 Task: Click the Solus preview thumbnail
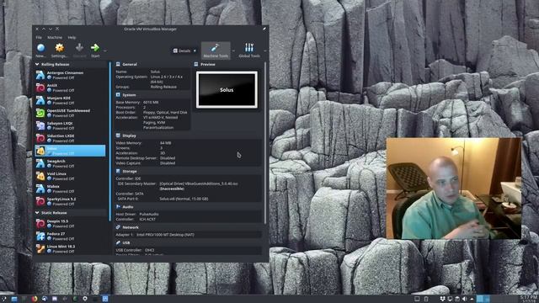point(227,90)
